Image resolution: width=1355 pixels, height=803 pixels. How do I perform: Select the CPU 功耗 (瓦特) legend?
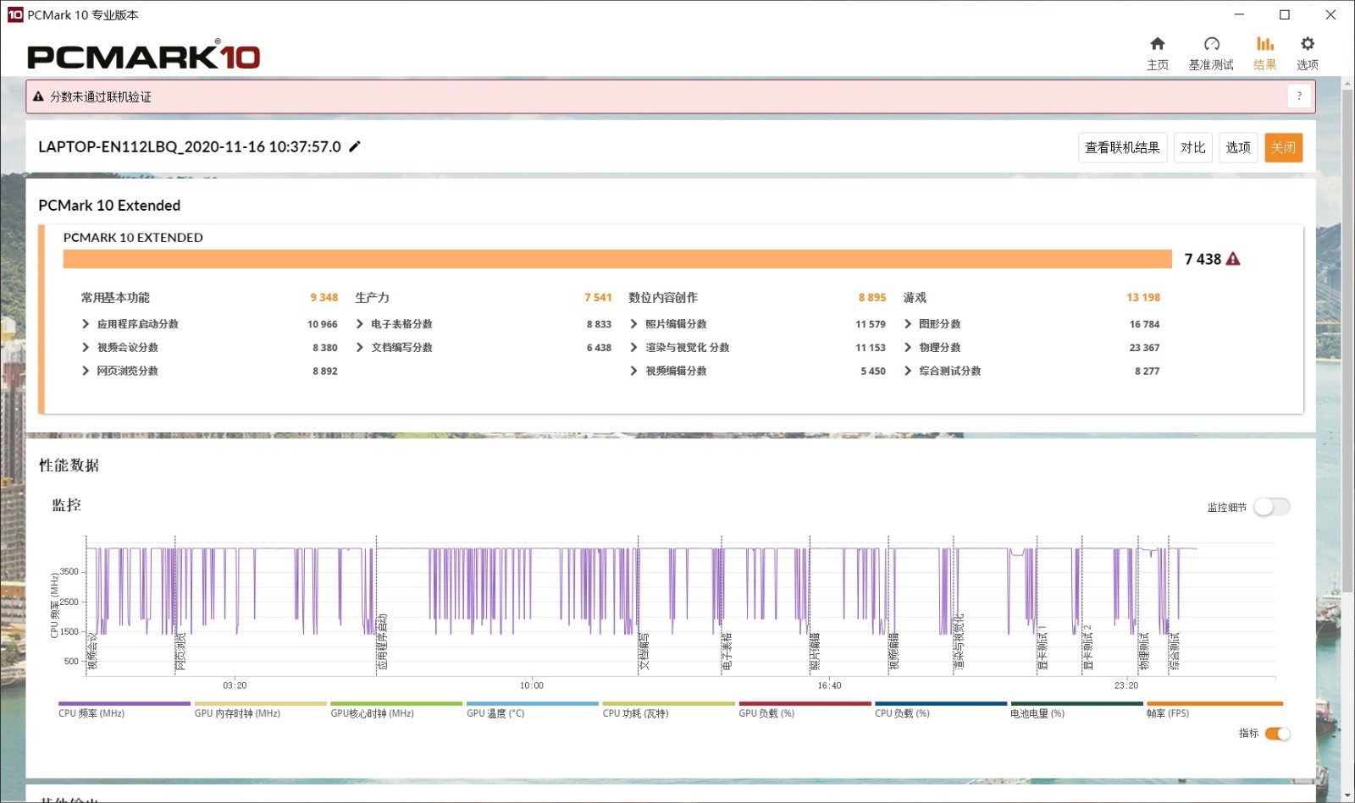pyautogui.click(x=668, y=709)
